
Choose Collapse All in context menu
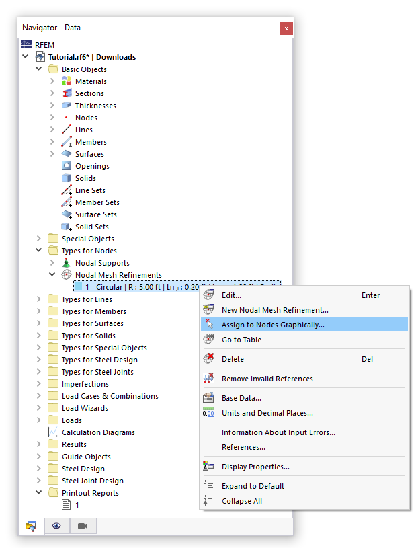click(304, 501)
